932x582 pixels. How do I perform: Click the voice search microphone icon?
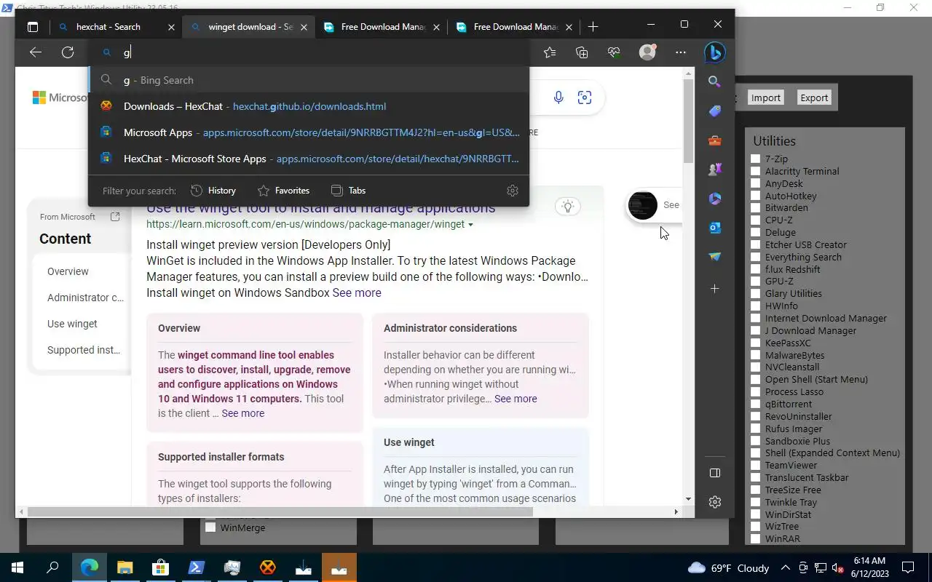coord(558,97)
